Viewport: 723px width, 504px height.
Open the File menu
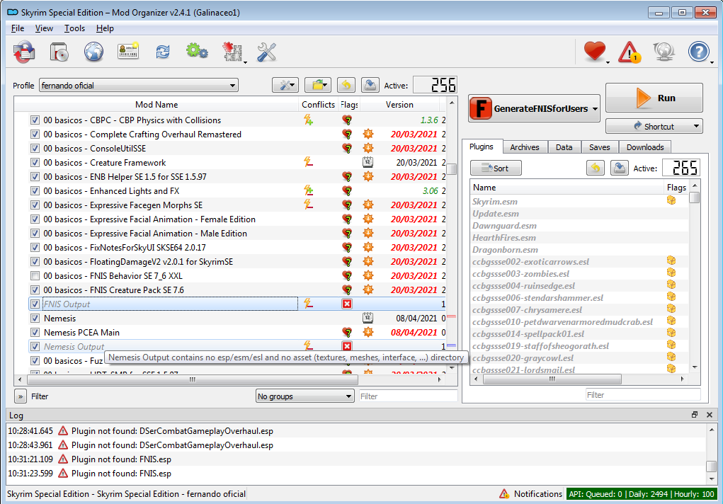click(18, 28)
